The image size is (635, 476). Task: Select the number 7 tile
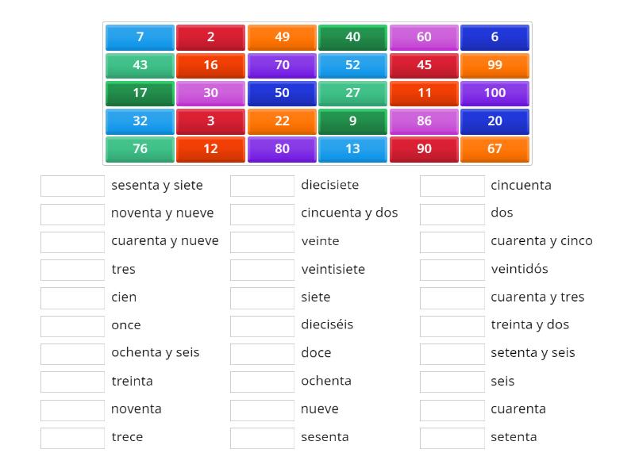(140, 36)
